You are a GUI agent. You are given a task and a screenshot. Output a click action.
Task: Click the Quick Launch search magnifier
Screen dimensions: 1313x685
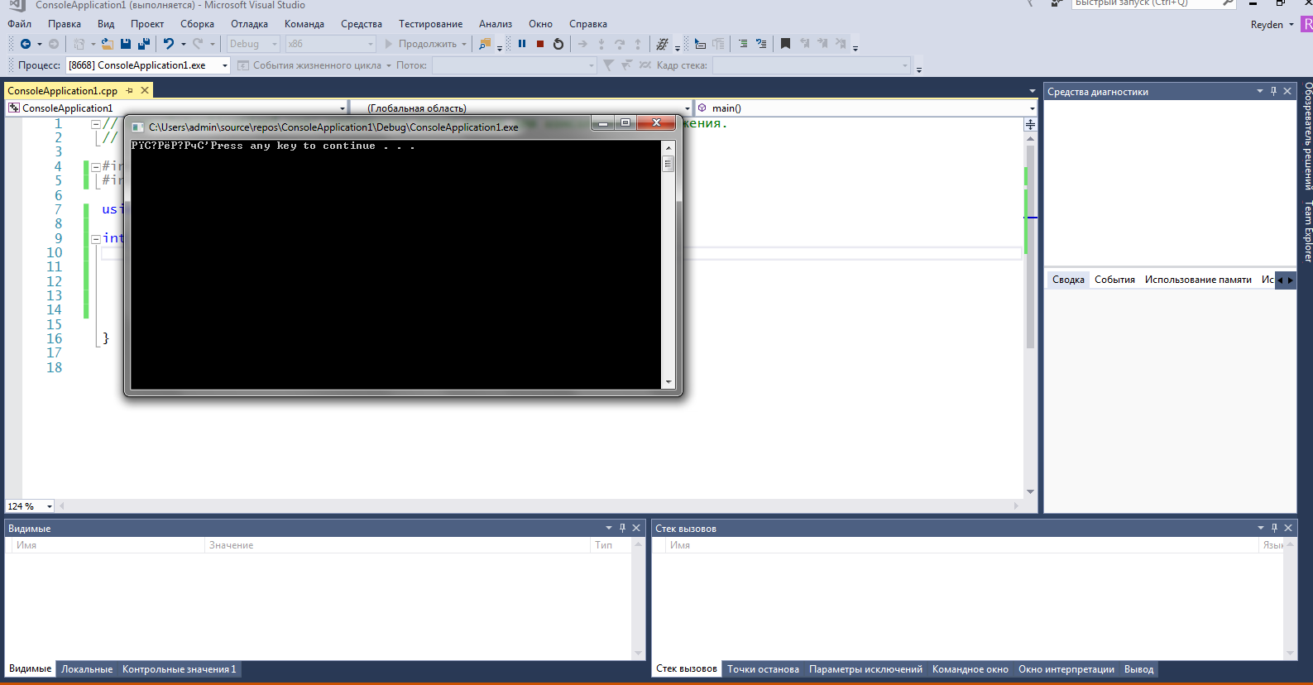pos(1228,3)
